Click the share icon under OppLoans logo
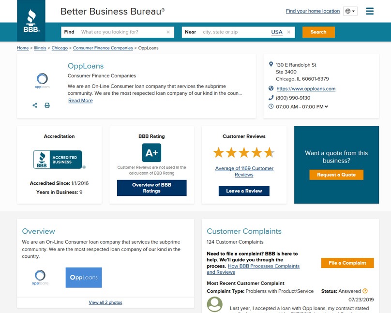The width and height of the screenshot is (391, 313). tap(35, 105)
